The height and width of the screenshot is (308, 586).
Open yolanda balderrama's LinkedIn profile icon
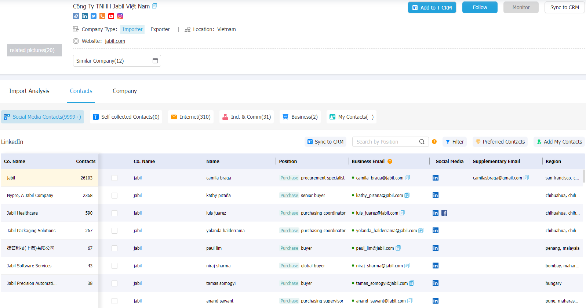pos(436,231)
